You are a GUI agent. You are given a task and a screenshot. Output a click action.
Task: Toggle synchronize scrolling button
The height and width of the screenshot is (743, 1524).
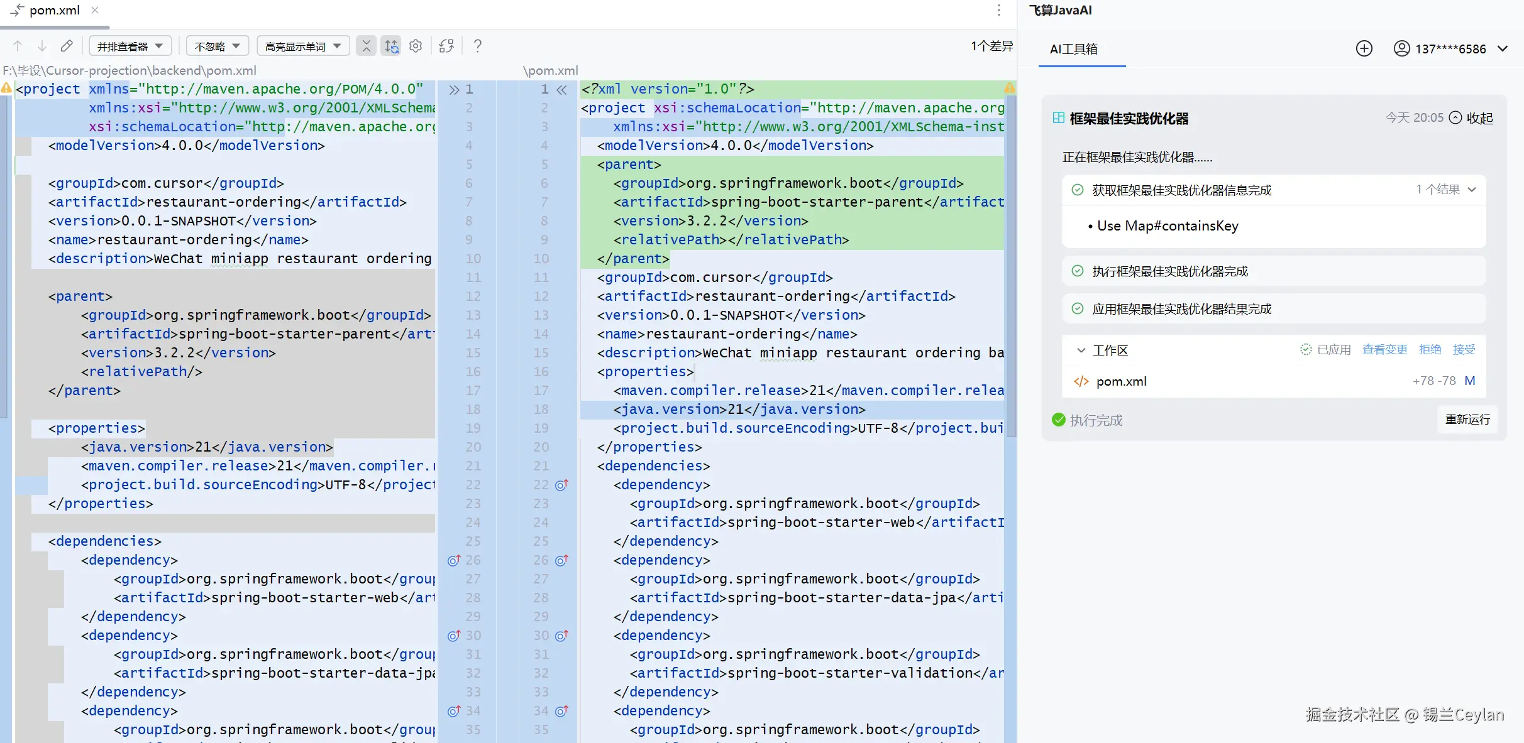point(391,46)
